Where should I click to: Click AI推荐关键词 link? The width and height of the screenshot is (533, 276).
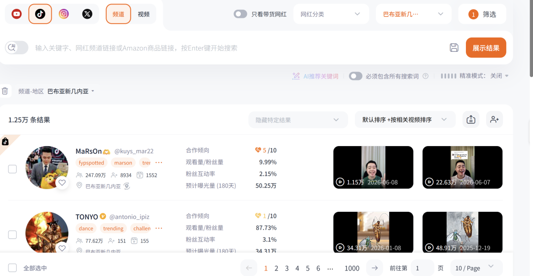coord(315,76)
